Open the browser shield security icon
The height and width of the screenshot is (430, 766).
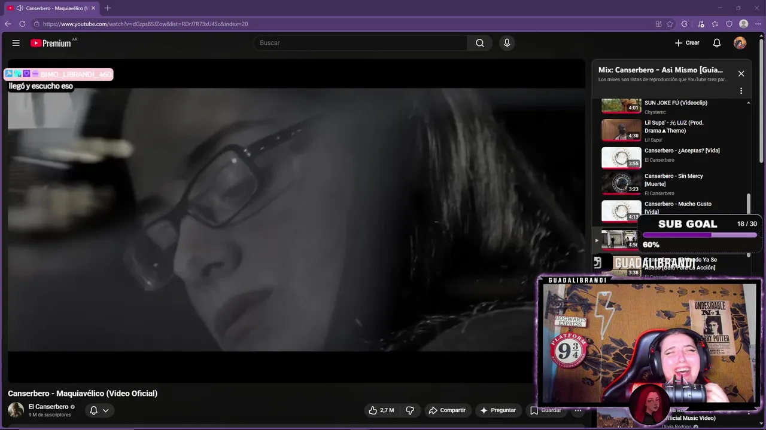click(x=729, y=24)
